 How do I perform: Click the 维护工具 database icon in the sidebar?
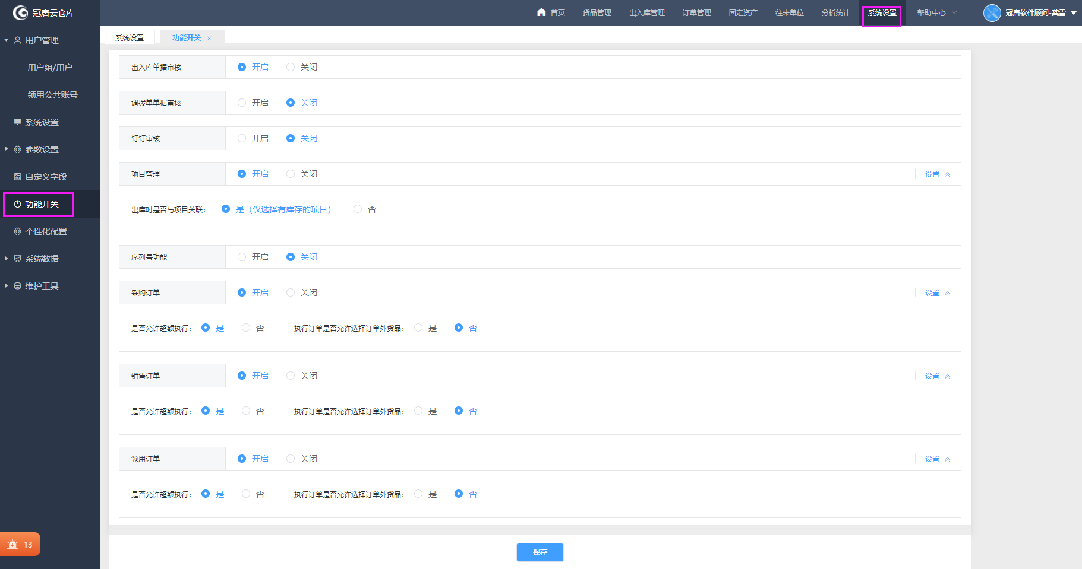pyautogui.click(x=17, y=286)
